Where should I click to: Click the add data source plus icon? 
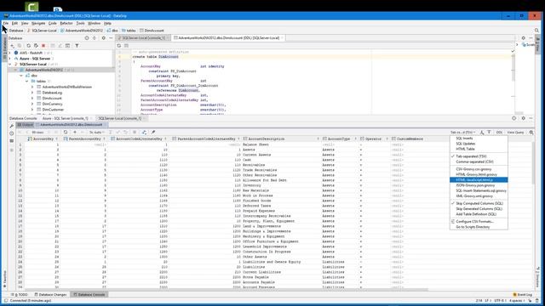pyautogui.click(x=12, y=45)
